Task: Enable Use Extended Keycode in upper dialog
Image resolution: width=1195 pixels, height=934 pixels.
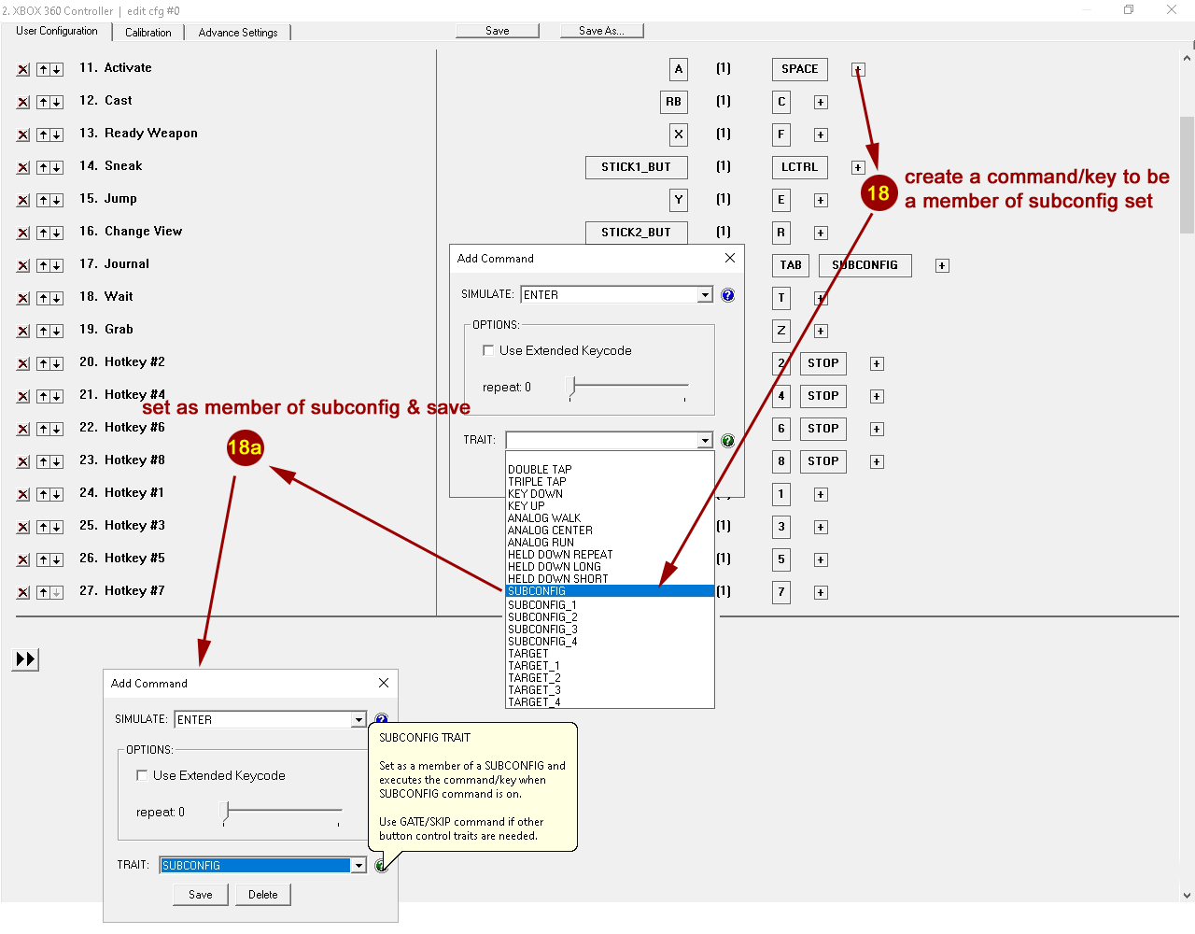Action: pyautogui.click(x=488, y=350)
